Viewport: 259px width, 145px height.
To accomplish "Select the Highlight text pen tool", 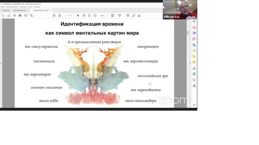I will [x=133, y=15].
